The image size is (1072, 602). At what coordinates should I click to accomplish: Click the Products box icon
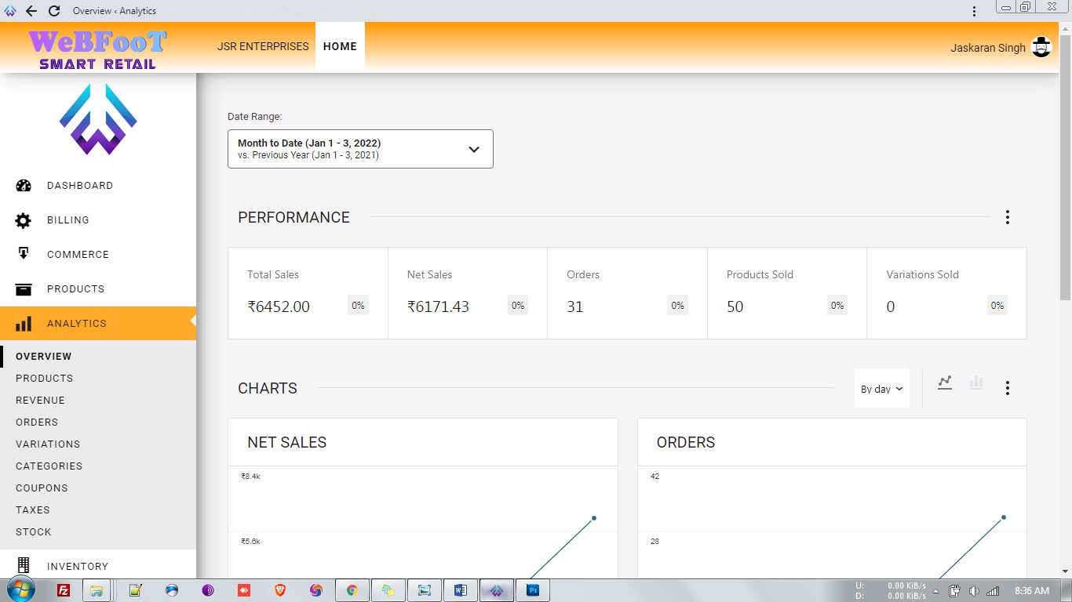[24, 289]
